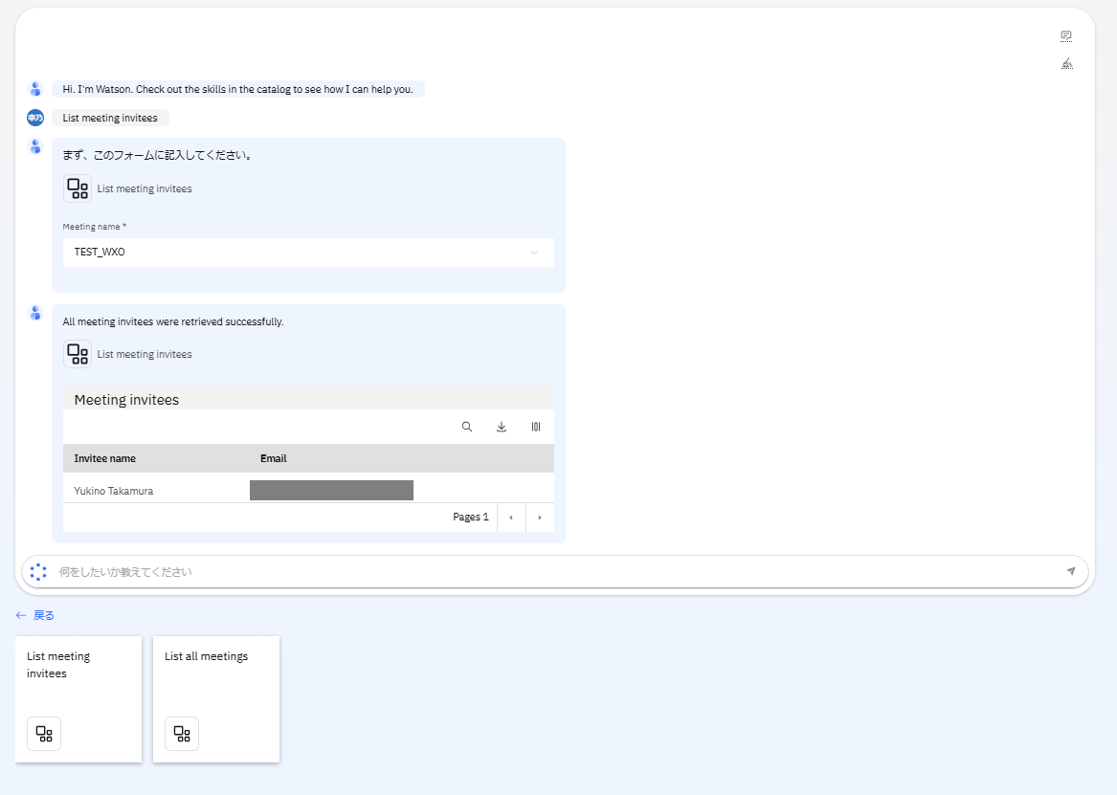Screen dimensions: 1117x795
Task: Sort by the Invitee name column header
Action: coord(105,458)
